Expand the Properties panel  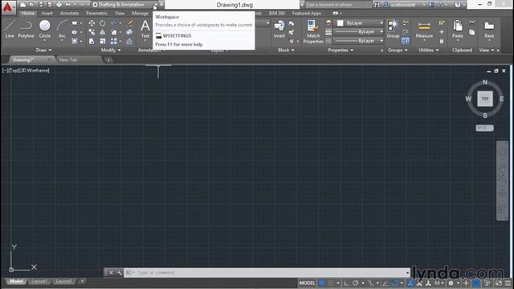tap(341, 50)
